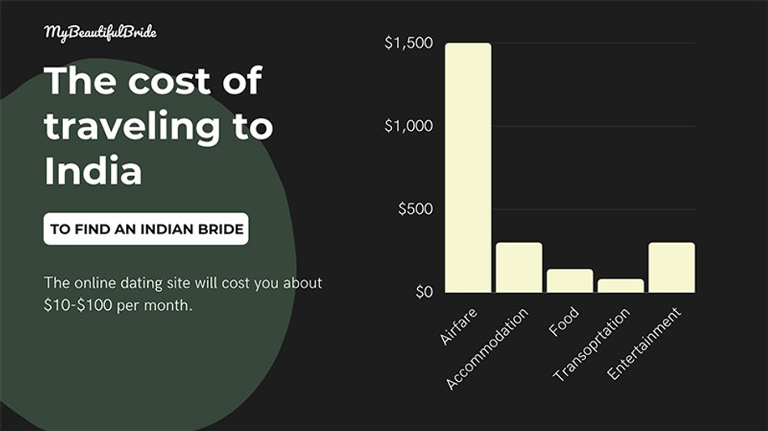This screenshot has width=768, height=431.
Task: Click the online dating site cost text
Action: point(183,294)
